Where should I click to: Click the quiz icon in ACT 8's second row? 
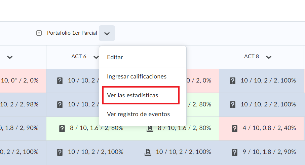pos(232,105)
